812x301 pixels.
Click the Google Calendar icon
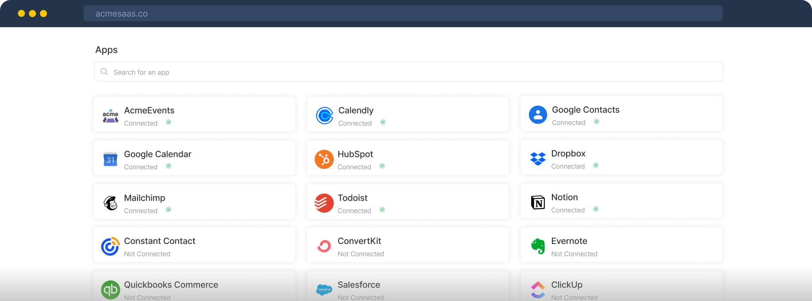tap(110, 159)
